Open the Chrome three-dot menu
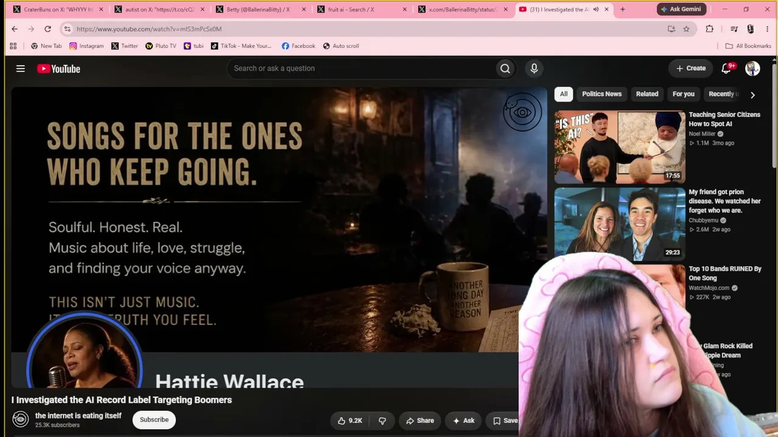Screen dimensions: 778x437 click(766, 29)
